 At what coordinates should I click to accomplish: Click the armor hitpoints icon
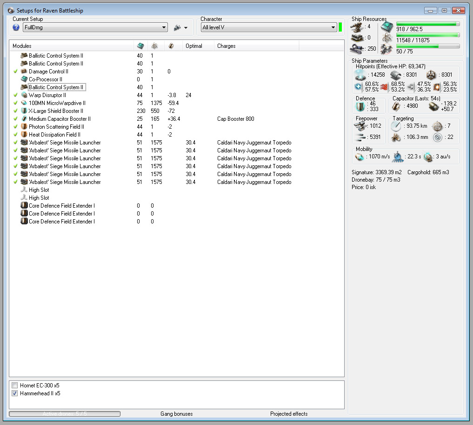(395, 75)
